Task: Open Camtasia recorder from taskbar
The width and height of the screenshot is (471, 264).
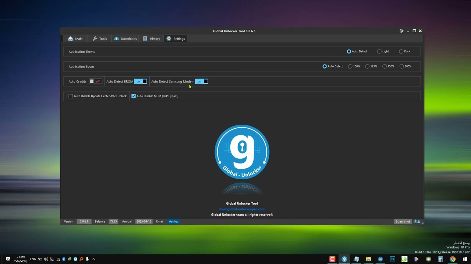Action: [x=332, y=259]
